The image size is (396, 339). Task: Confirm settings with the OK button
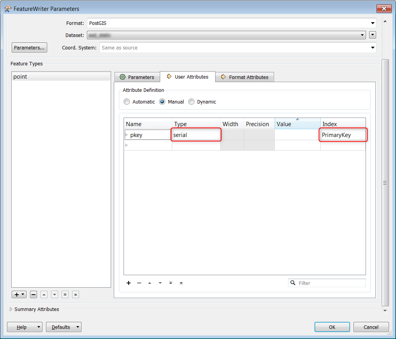point(332,327)
